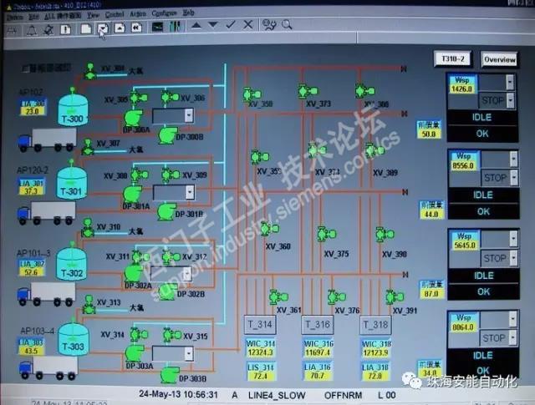Open STOP dropdown under Wsp 8556.0
This screenshot has height=405, width=535.
[514, 178]
